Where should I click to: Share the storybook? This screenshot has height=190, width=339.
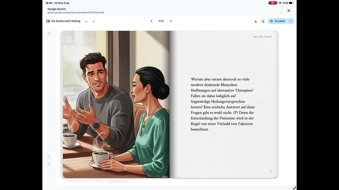tap(263, 21)
